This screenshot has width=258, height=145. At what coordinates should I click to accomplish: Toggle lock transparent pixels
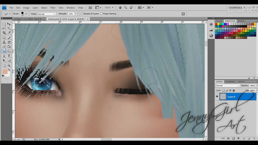tap(223, 90)
